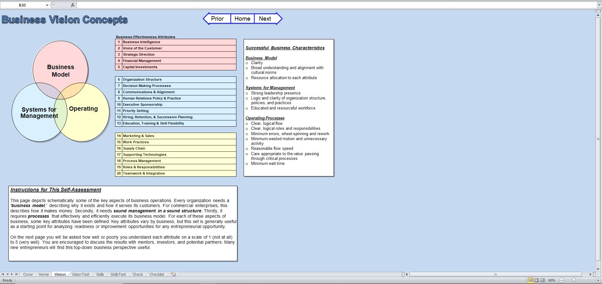This screenshot has width=602, height=284.
Task: Select the Supply Chain cell
Action: (179, 148)
